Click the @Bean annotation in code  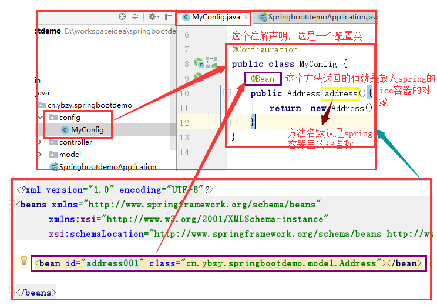tap(263, 79)
